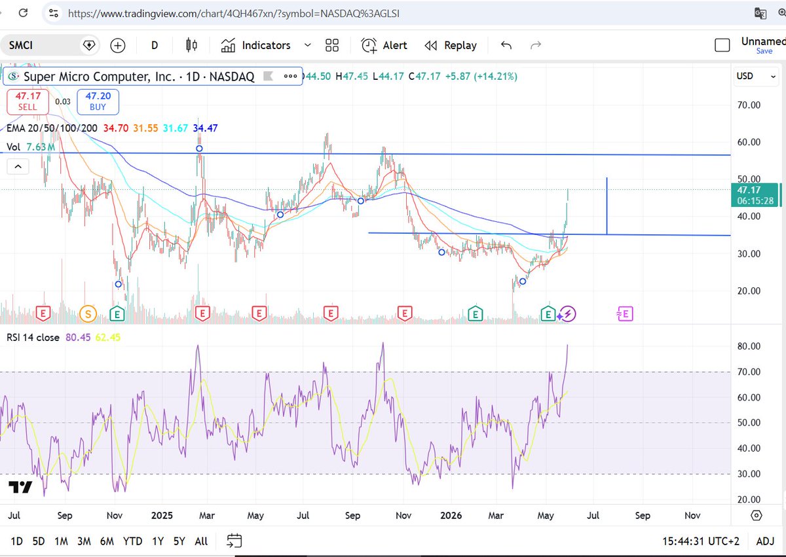Screen dimensions: 786x557
Task: Redo the chart action
Action: pos(535,45)
